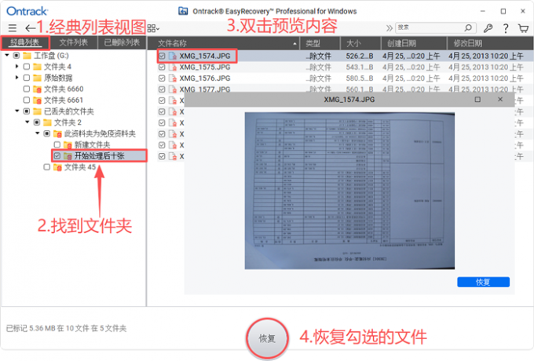Expand the 原始数据 tree node
534x361 pixels.
(x=16, y=78)
